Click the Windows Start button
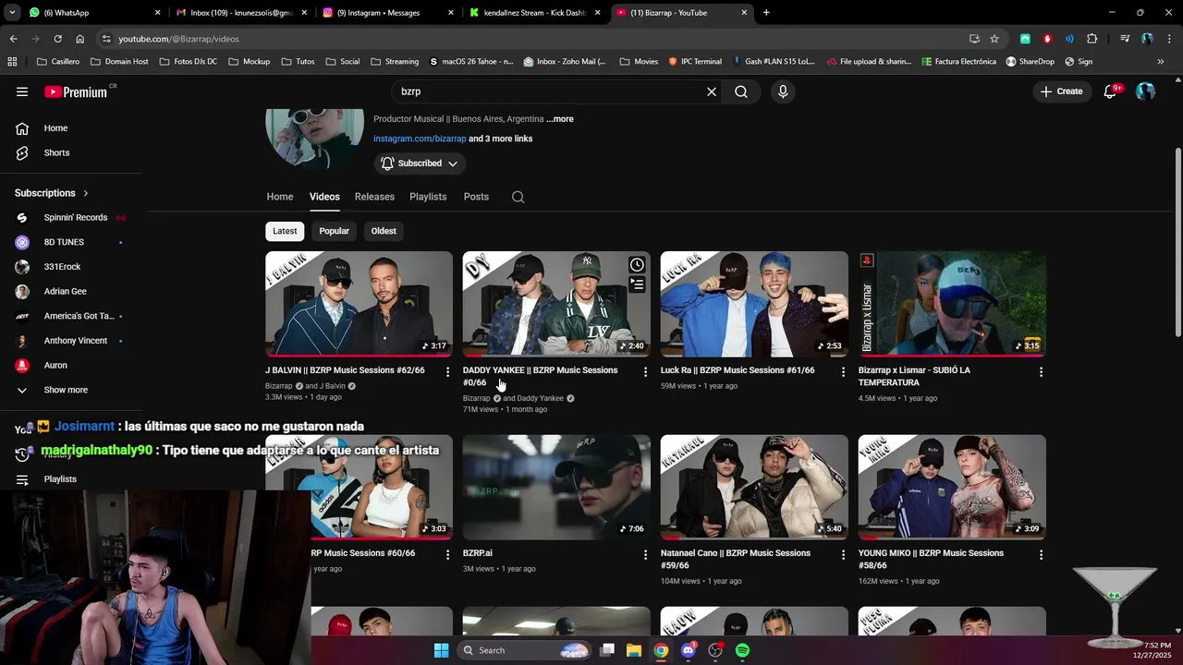The height and width of the screenshot is (665, 1183). pos(441,650)
